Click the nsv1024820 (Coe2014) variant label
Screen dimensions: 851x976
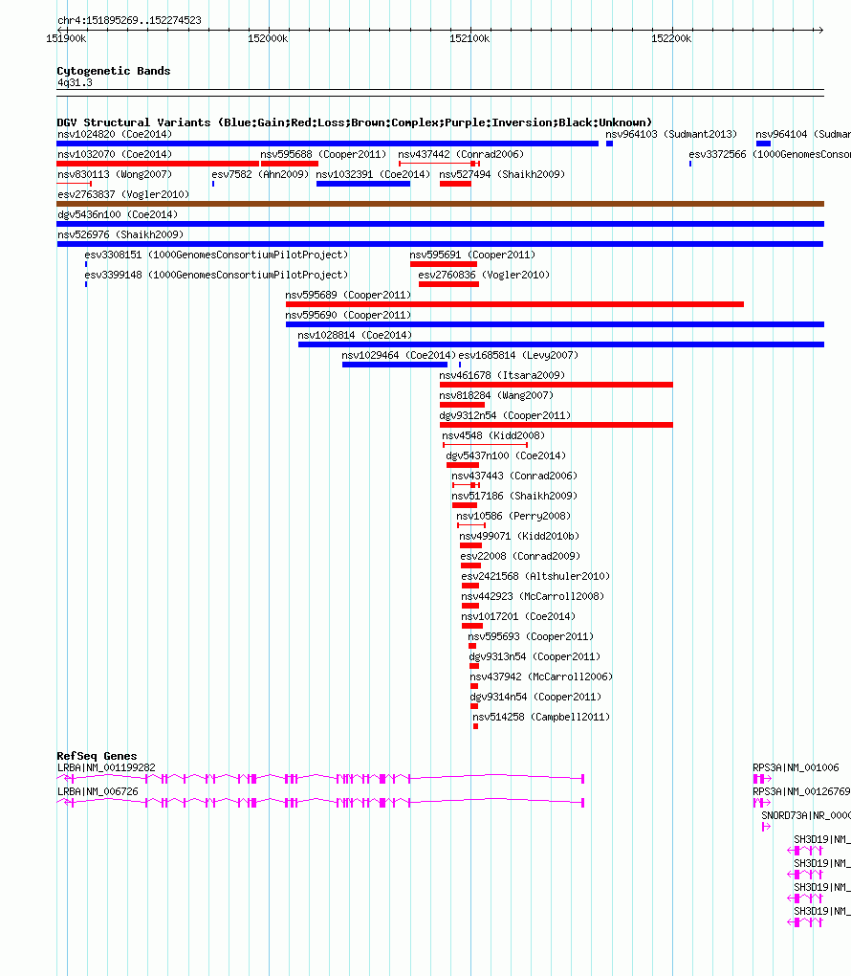115,135
